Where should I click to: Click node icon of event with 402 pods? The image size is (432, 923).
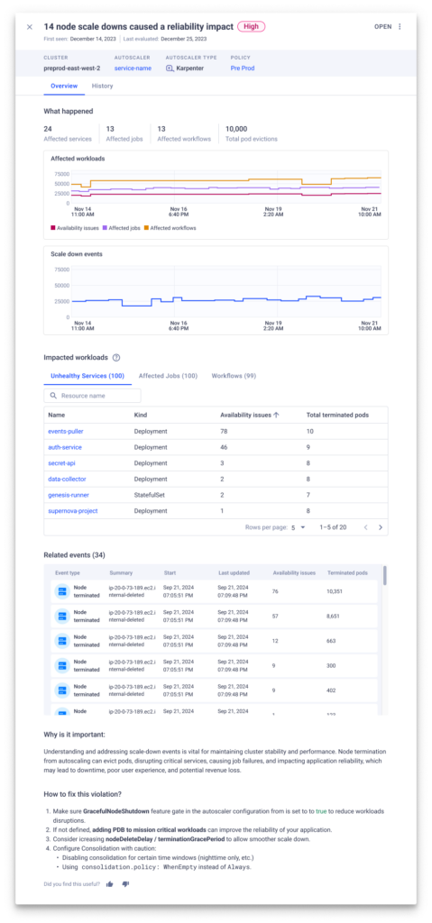tap(62, 690)
